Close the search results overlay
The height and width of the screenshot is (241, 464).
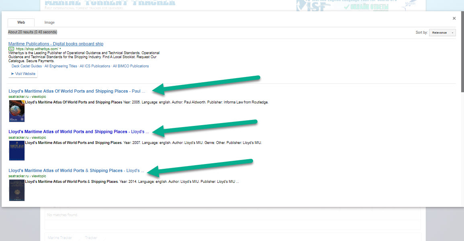tap(454, 18)
